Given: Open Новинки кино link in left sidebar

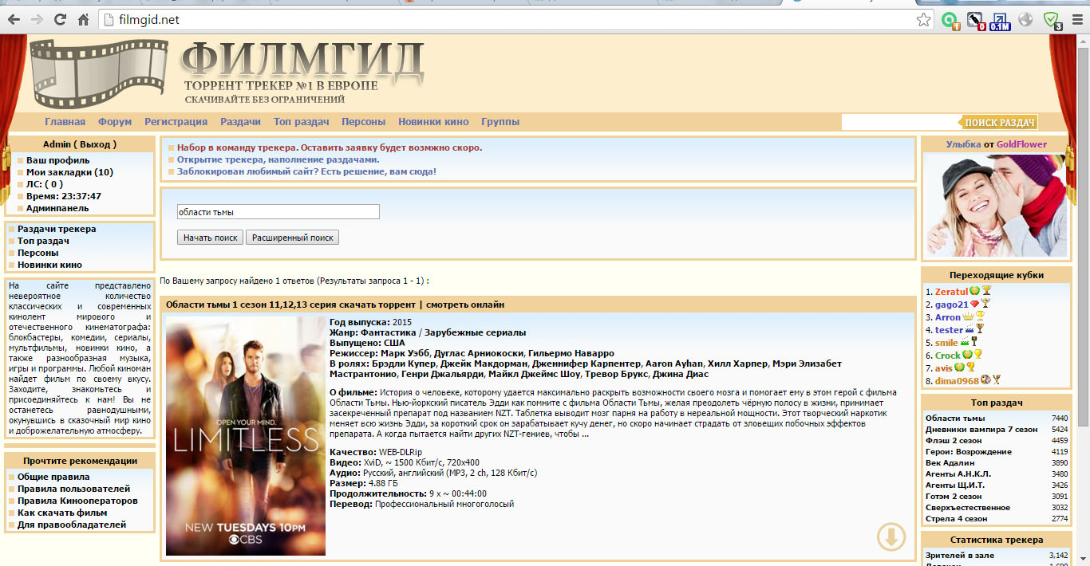Looking at the screenshot, I should click(49, 265).
